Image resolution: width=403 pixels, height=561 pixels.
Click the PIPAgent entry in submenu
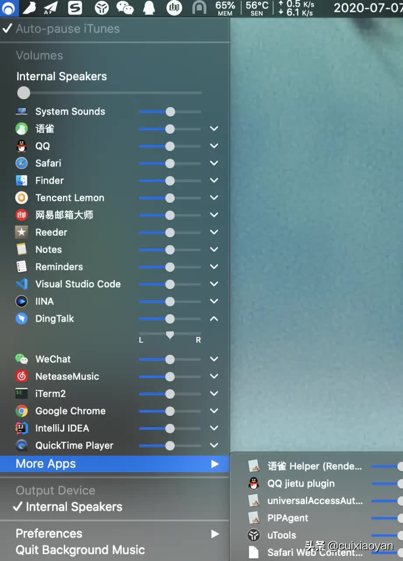point(288,518)
